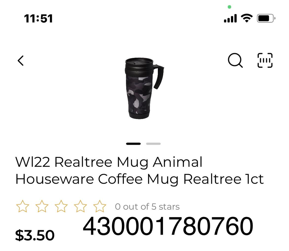Tap the 430001780760 barcode number
Screen dimensions: 289x251
tap(168, 226)
